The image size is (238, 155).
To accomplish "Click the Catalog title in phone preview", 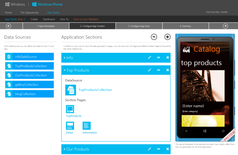I will [207, 49].
